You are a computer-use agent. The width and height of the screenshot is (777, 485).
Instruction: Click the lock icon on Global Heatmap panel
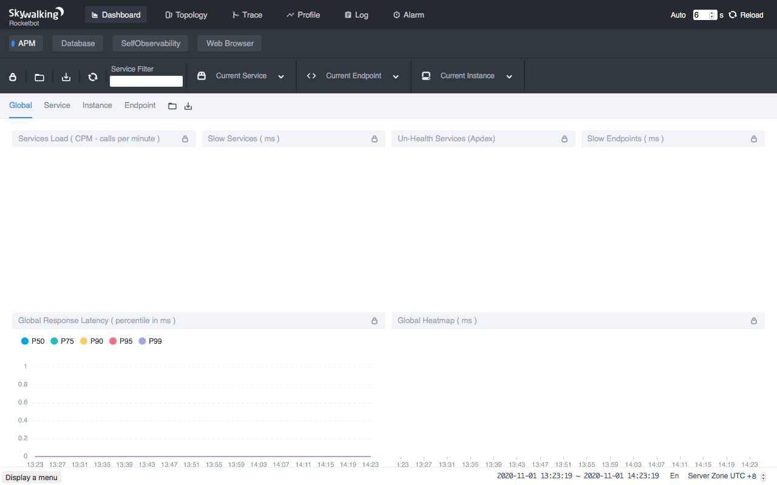[x=754, y=321]
